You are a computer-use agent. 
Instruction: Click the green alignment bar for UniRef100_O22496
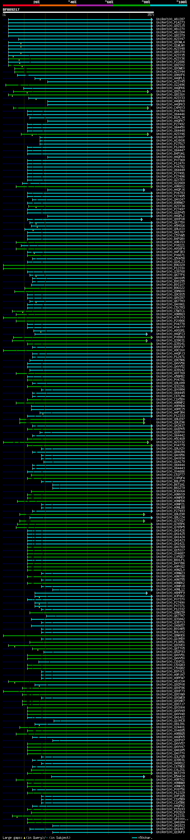(79, 85)
